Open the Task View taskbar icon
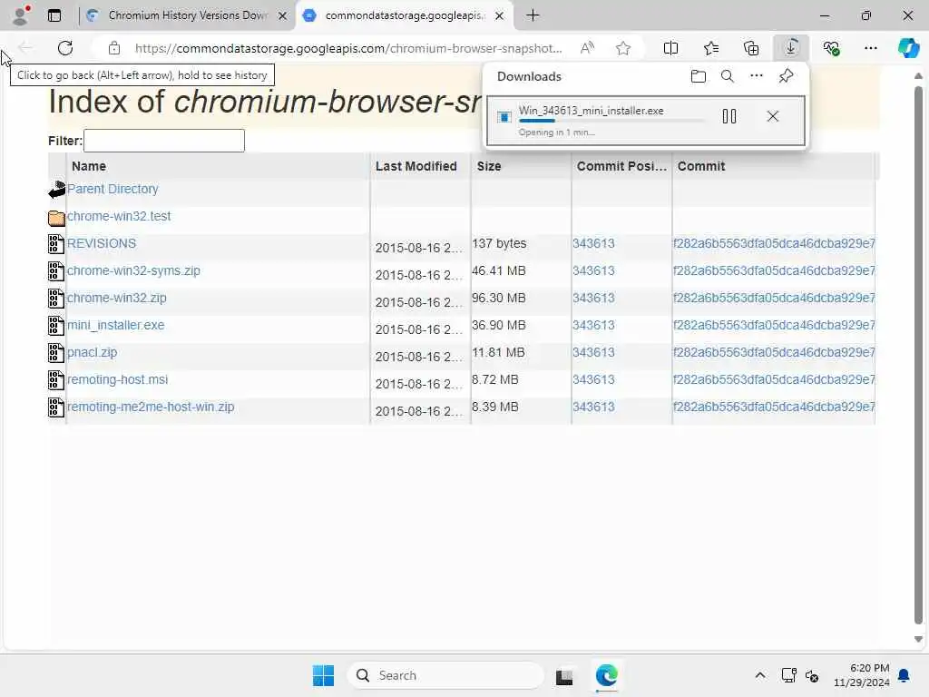Image resolution: width=929 pixels, height=697 pixels. (x=564, y=676)
